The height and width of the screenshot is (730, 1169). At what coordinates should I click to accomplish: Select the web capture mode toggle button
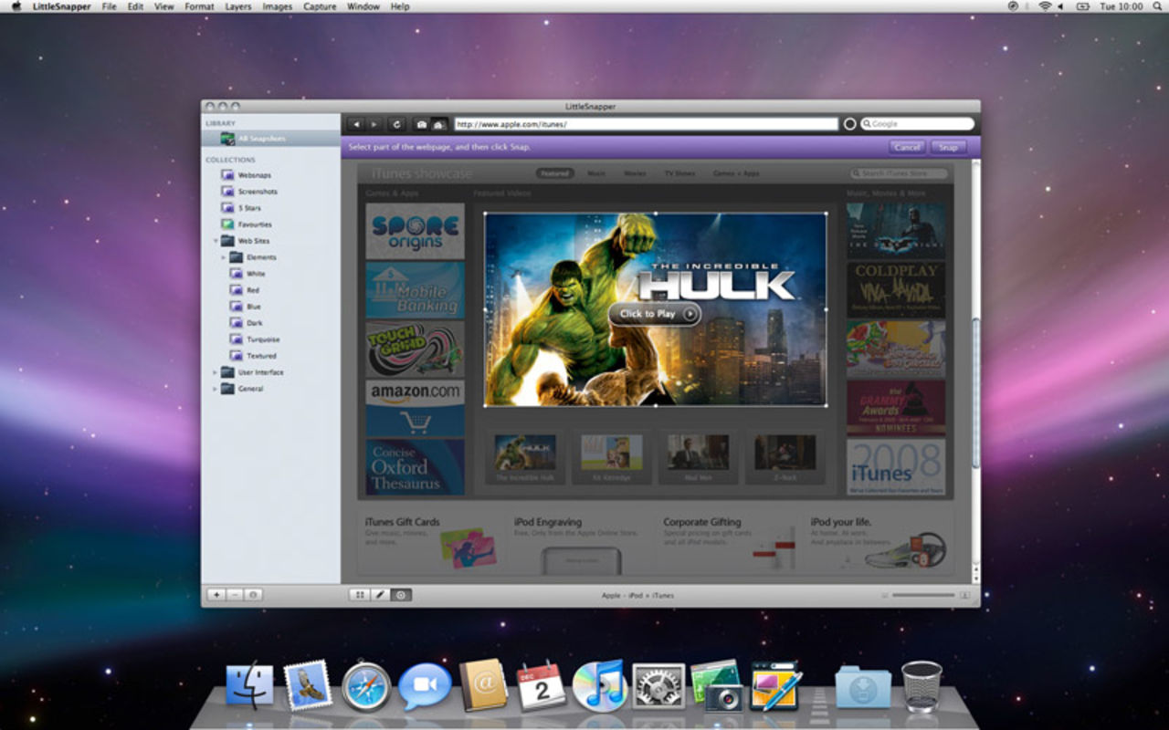click(401, 595)
